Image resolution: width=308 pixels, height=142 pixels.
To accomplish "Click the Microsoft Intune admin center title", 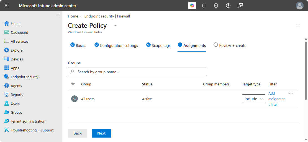I will tap(48, 6).
